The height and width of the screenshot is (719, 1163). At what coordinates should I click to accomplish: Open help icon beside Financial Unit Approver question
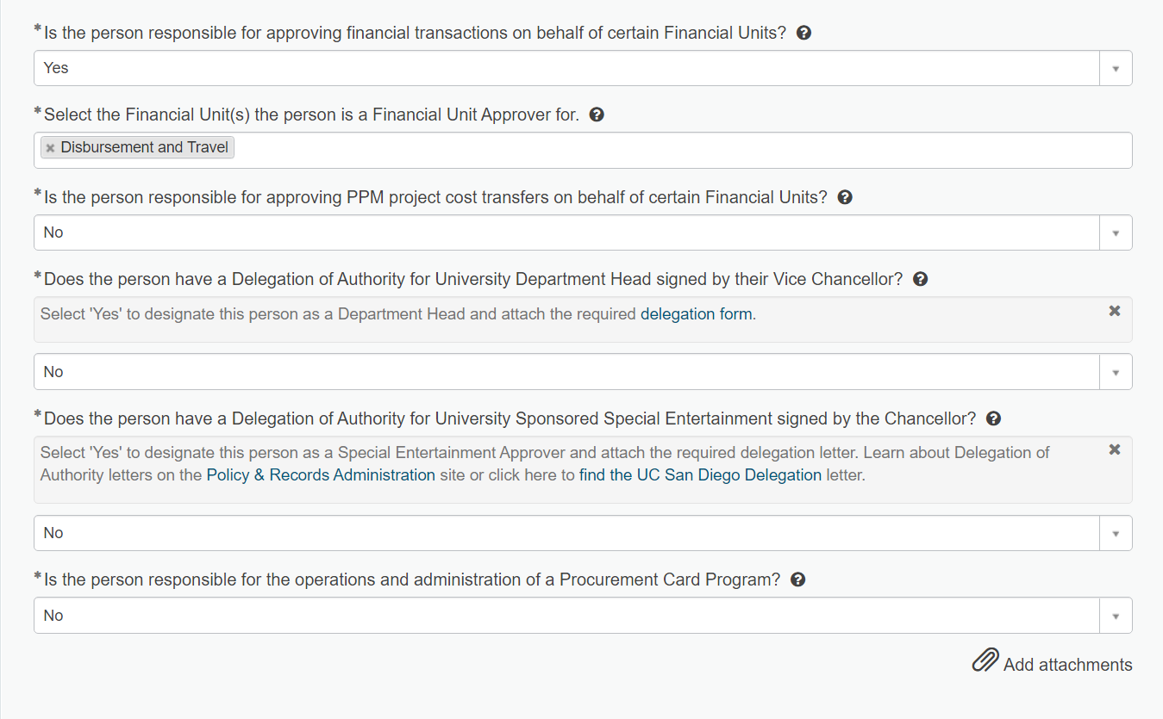596,115
